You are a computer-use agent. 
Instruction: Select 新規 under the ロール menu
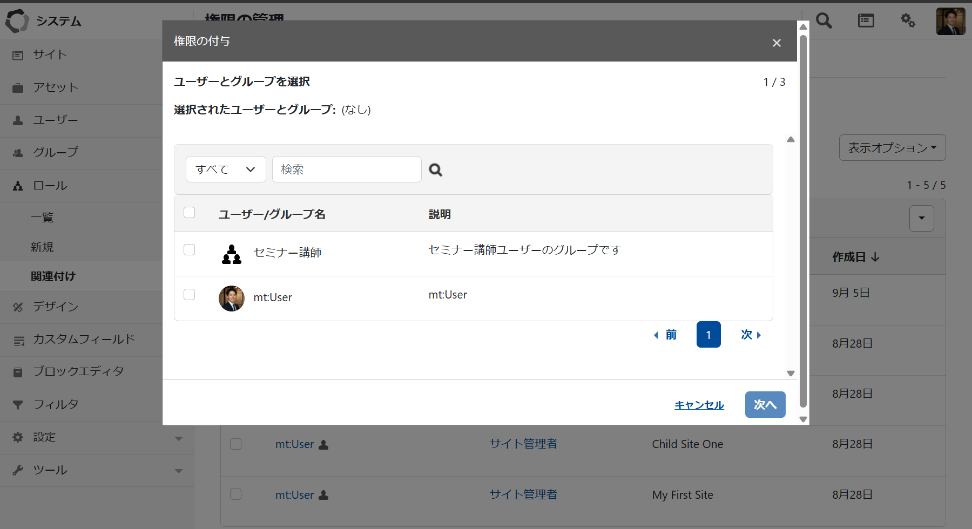pos(42,247)
